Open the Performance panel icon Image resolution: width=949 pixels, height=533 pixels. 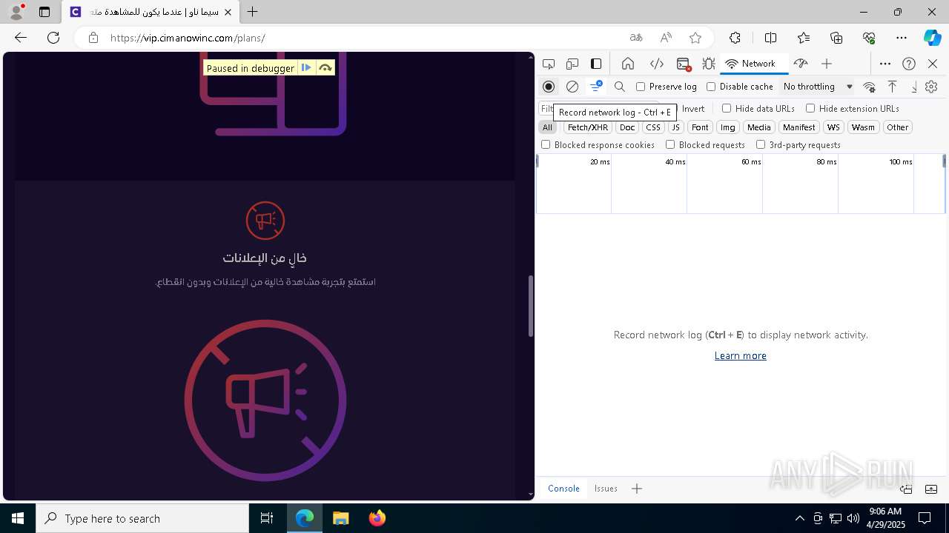pos(801,64)
